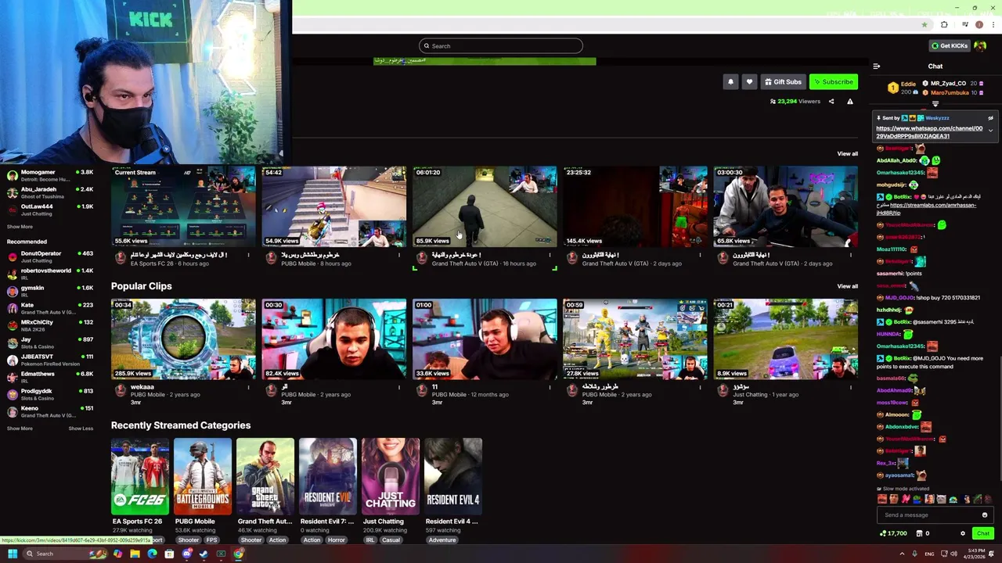Collapse the chat panel with the arrow icon

[877, 66]
